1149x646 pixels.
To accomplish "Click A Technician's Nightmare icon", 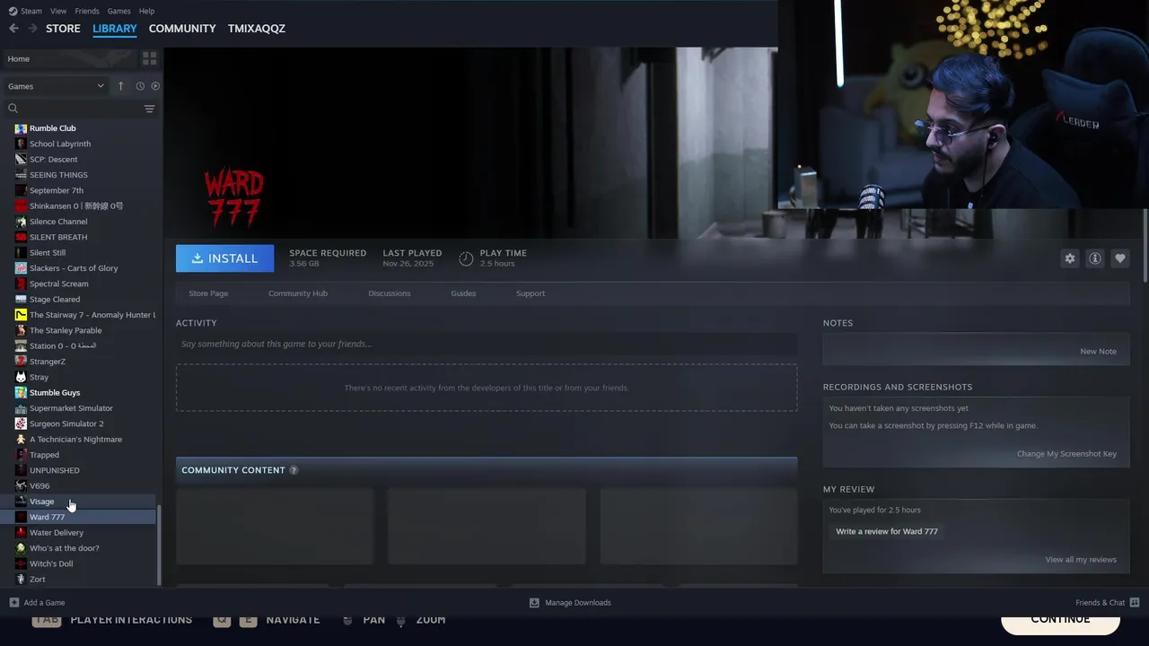I will pos(21,440).
